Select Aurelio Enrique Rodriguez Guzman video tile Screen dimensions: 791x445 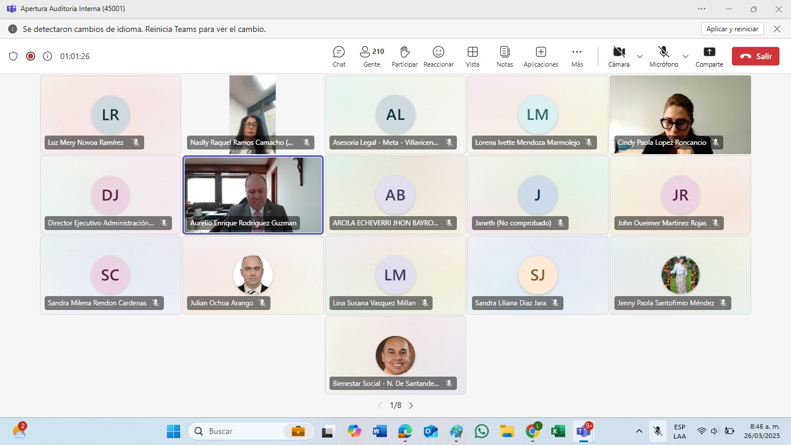[252, 194]
